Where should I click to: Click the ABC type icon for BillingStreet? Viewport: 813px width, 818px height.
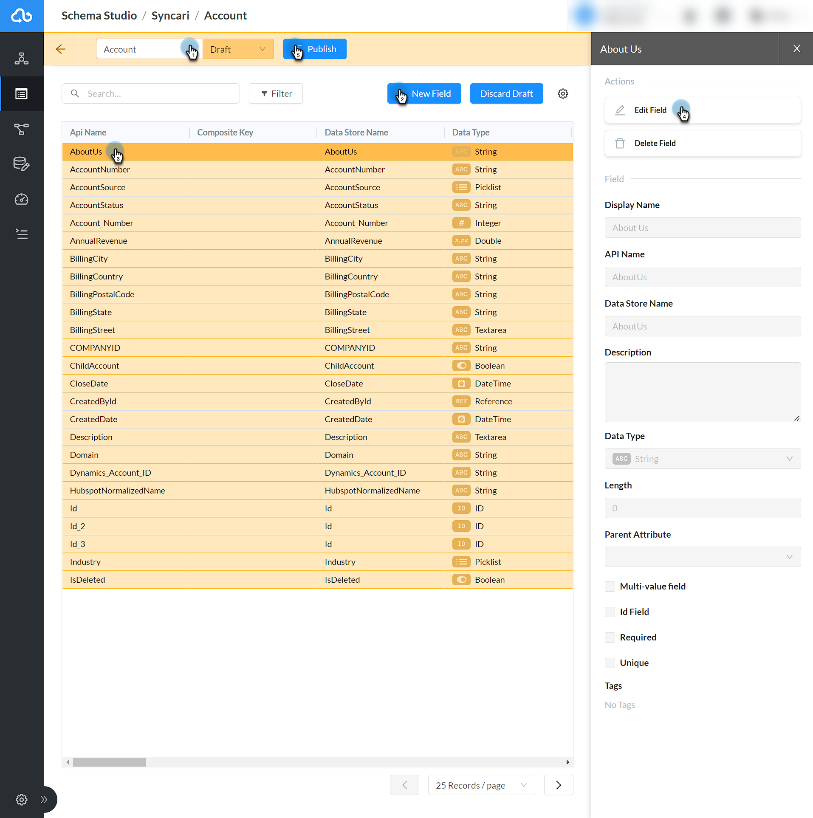click(x=461, y=330)
